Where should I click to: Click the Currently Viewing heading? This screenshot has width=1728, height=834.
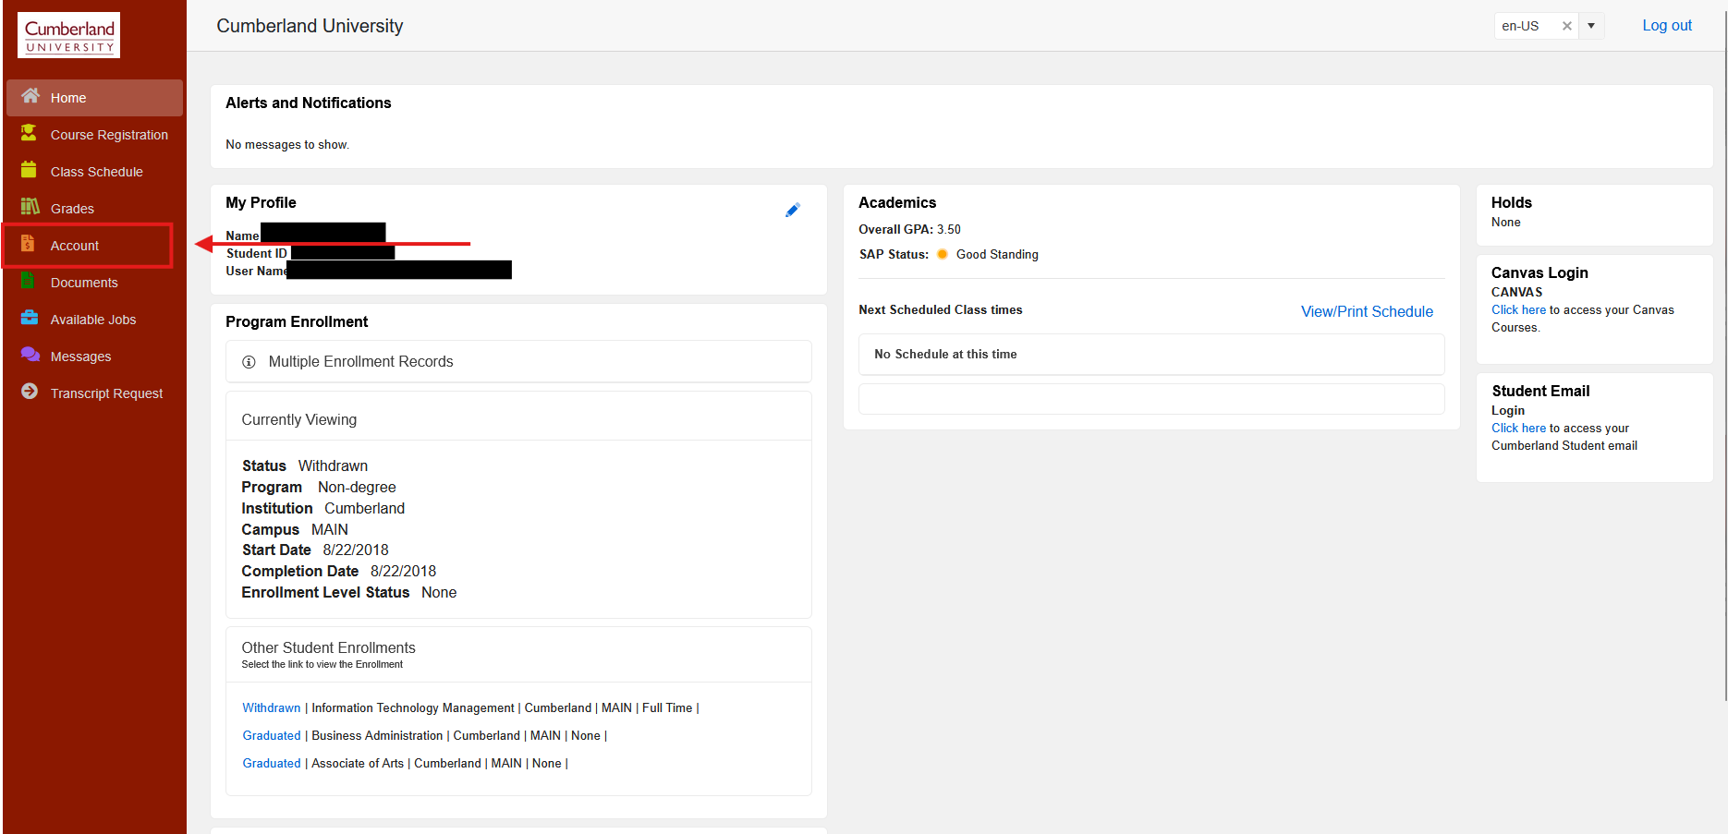(x=298, y=420)
